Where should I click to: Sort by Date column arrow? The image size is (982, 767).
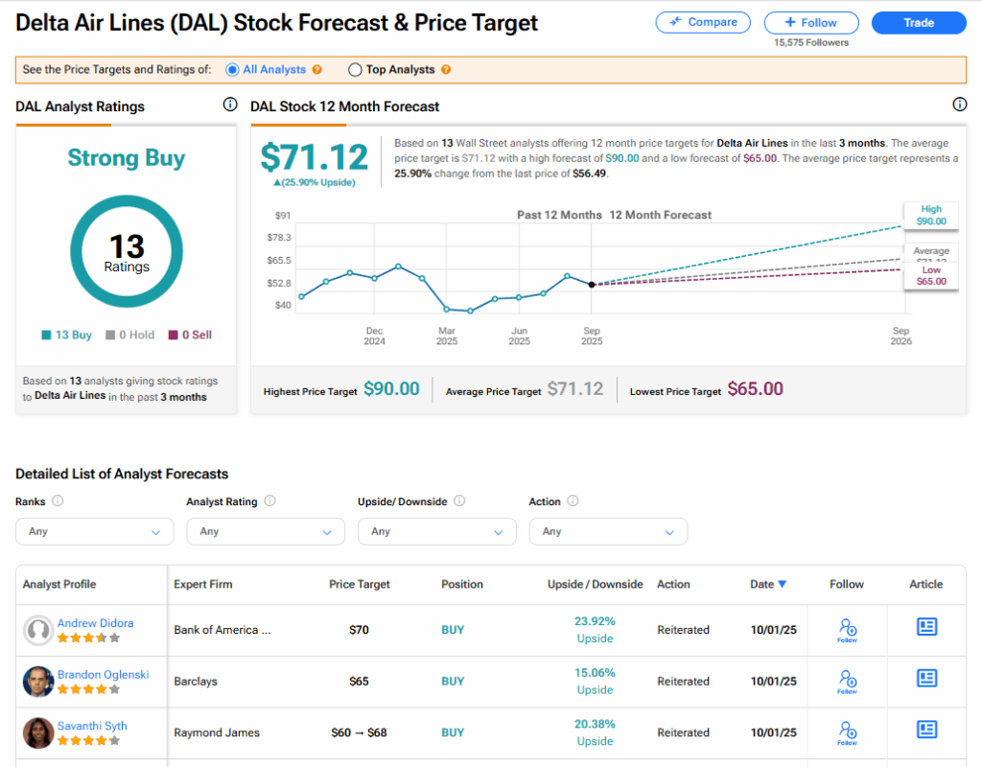pyautogui.click(x=783, y=584)
